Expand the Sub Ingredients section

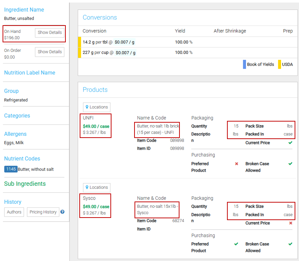coord(24,184)
